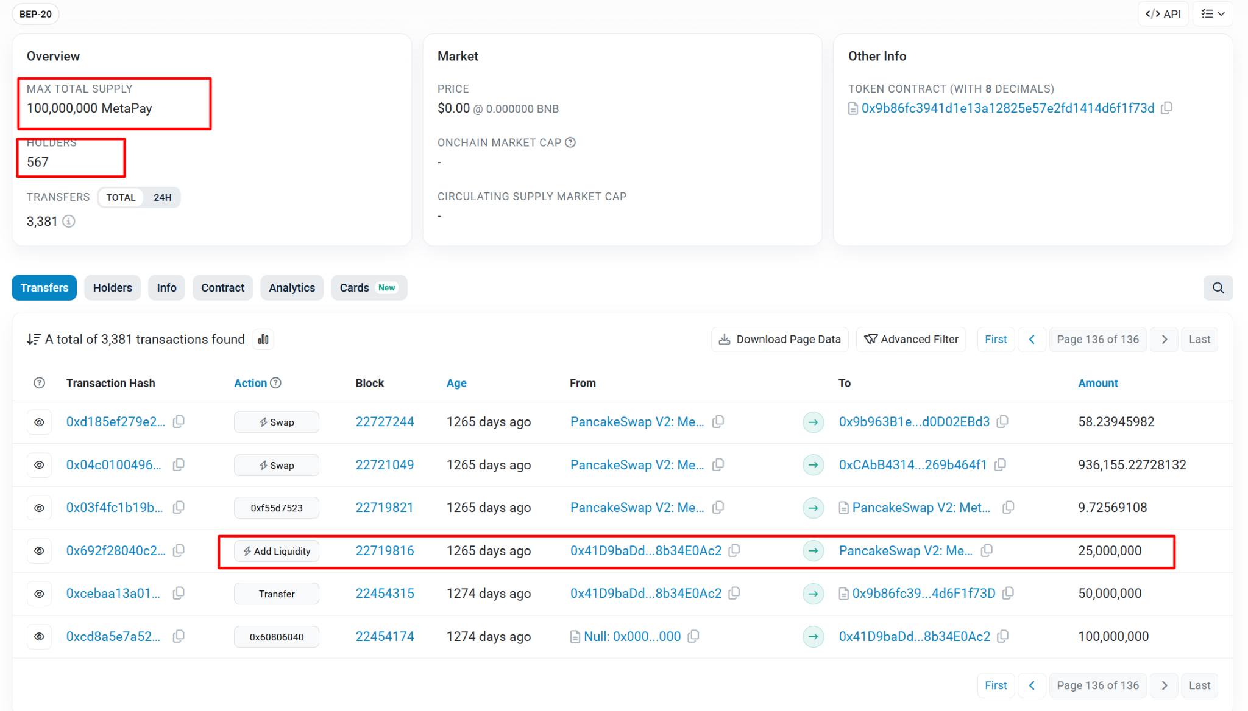
Task: Toggle transfers count to 24H
Action: tap(162, 197)
